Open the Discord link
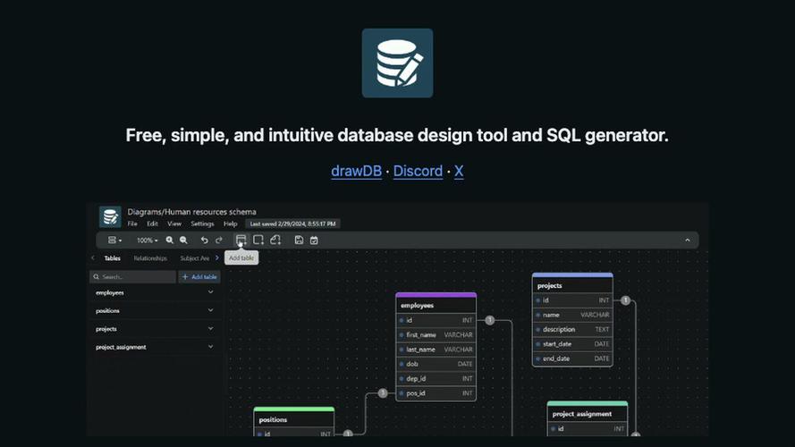The height and width of the screenshot is (447, 795). click(x=418, y=171)
